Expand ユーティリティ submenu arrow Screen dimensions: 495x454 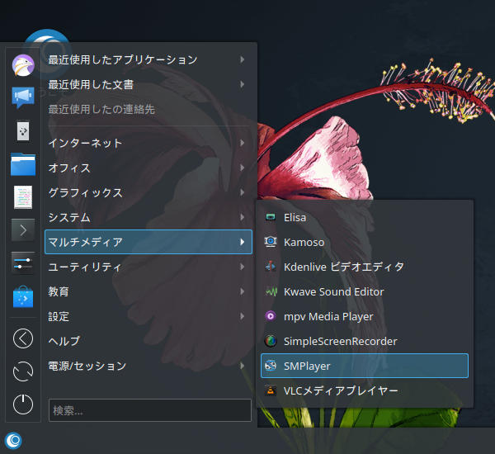(242, 267)
